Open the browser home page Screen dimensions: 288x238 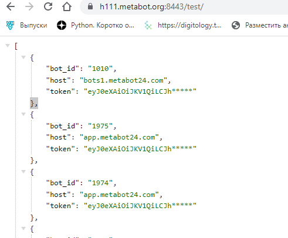67,6
